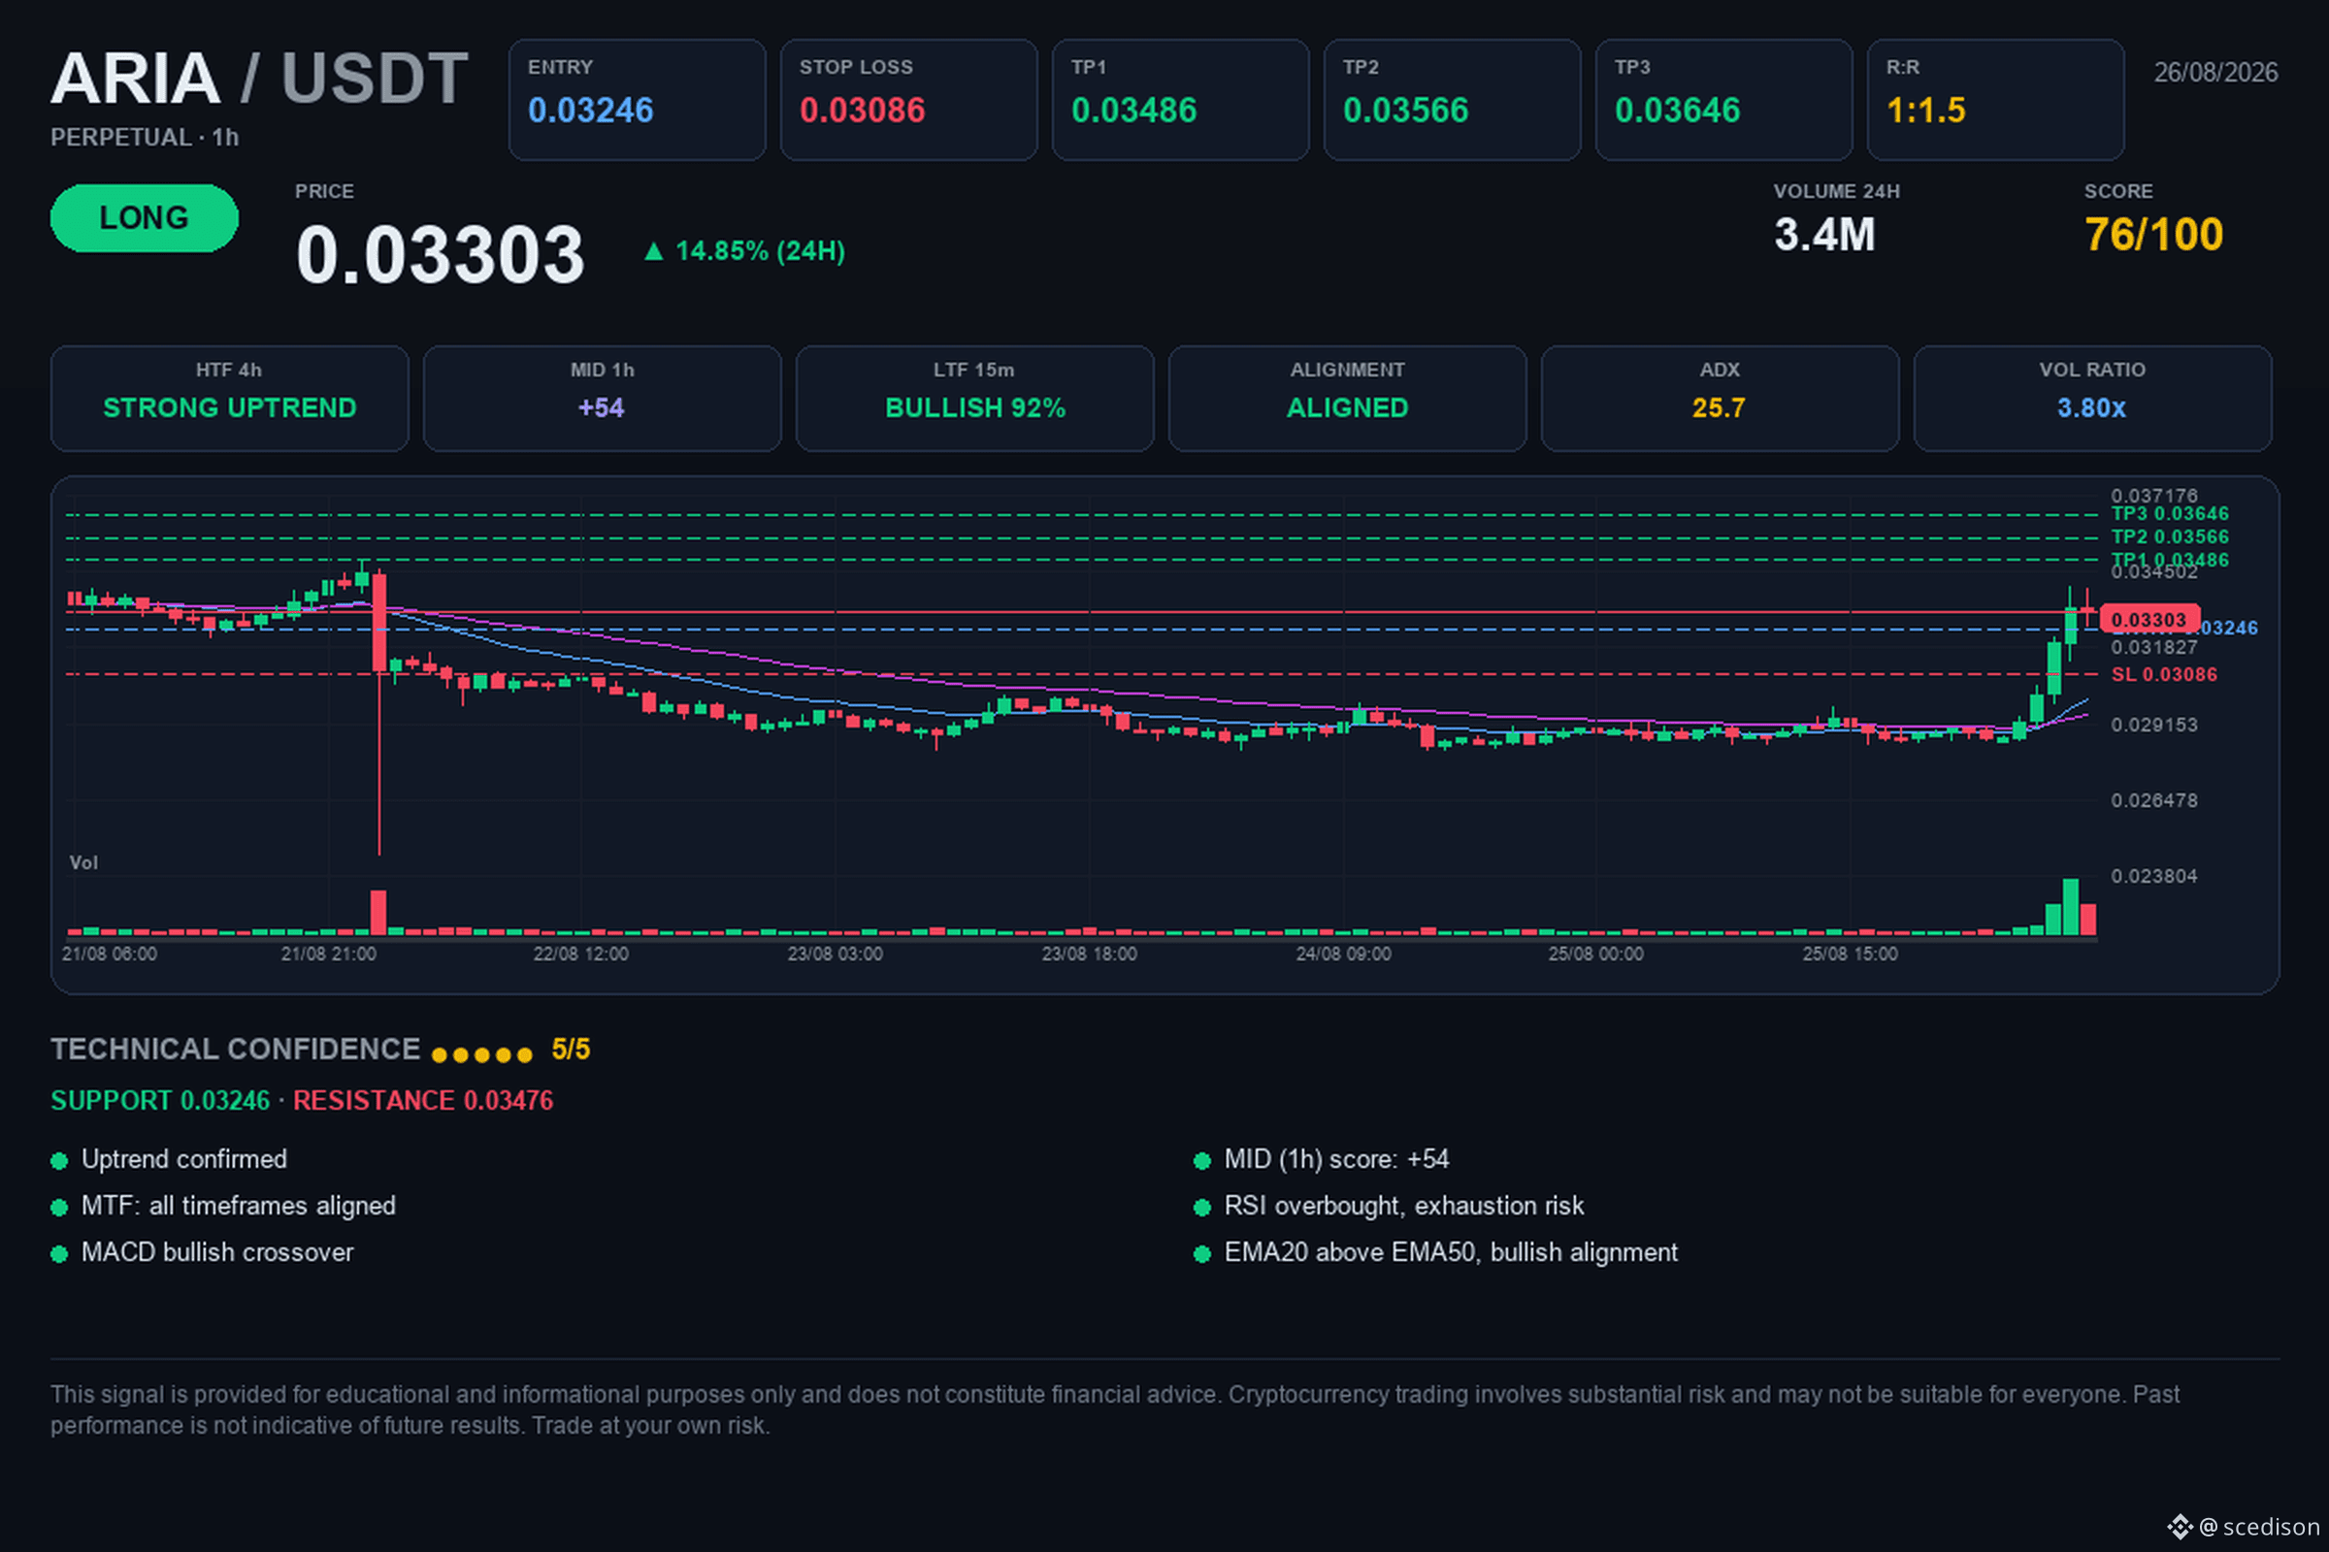Click the red 0.03303 current price tag on chart

(x=2149, y=621)
